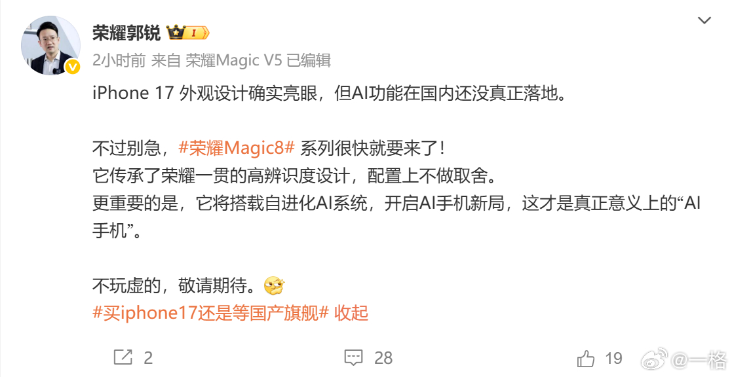This screenshot has width=734, height=377.
Task: Click the 荣耀Magic V5 source link
Action: [x=234, y=60]
